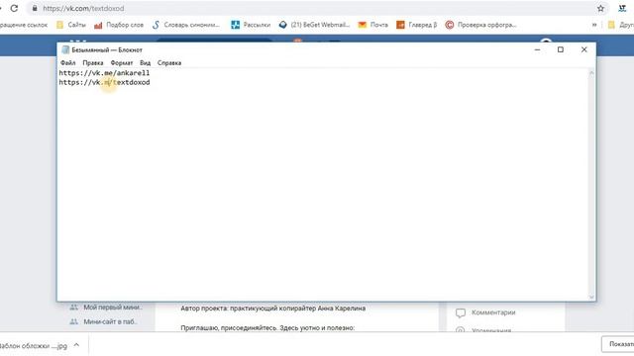The width and height of the screenshot is (634, 356).
Task: Open the Файл menu in Notepad
Action: point(68,63)
